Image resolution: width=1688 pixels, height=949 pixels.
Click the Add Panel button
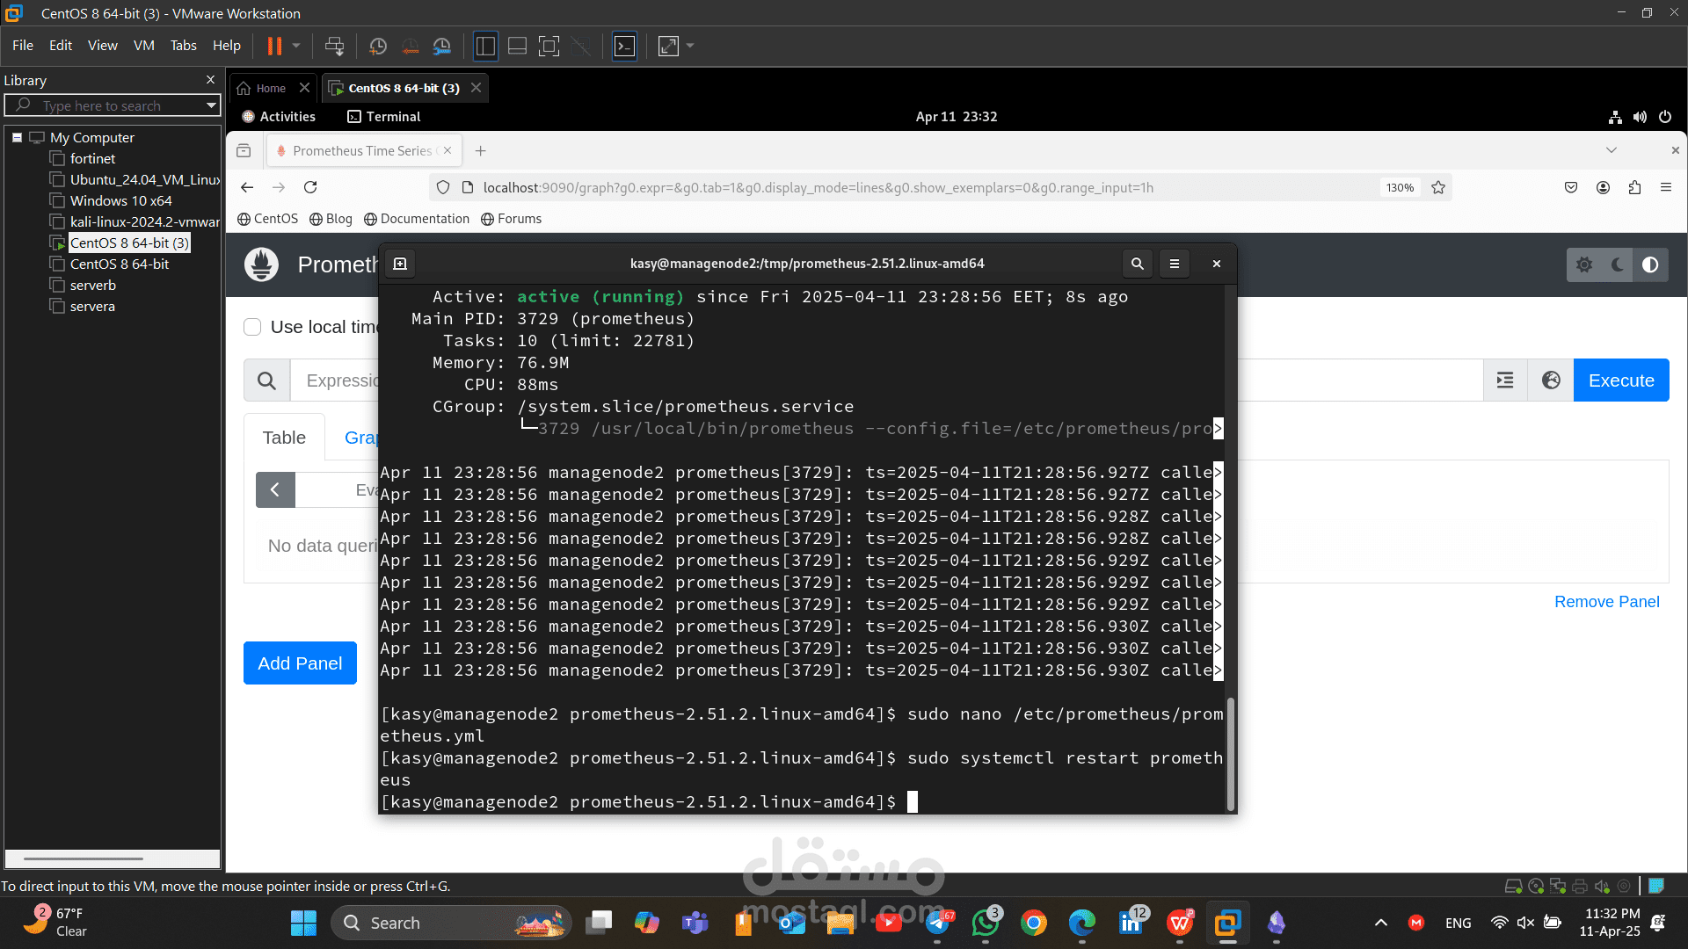pos(300,663)
